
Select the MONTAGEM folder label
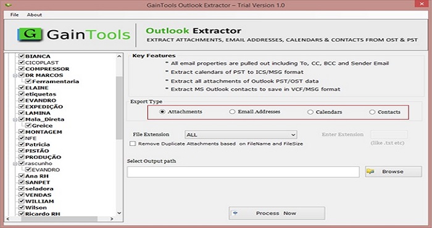(x=44, y=132)
